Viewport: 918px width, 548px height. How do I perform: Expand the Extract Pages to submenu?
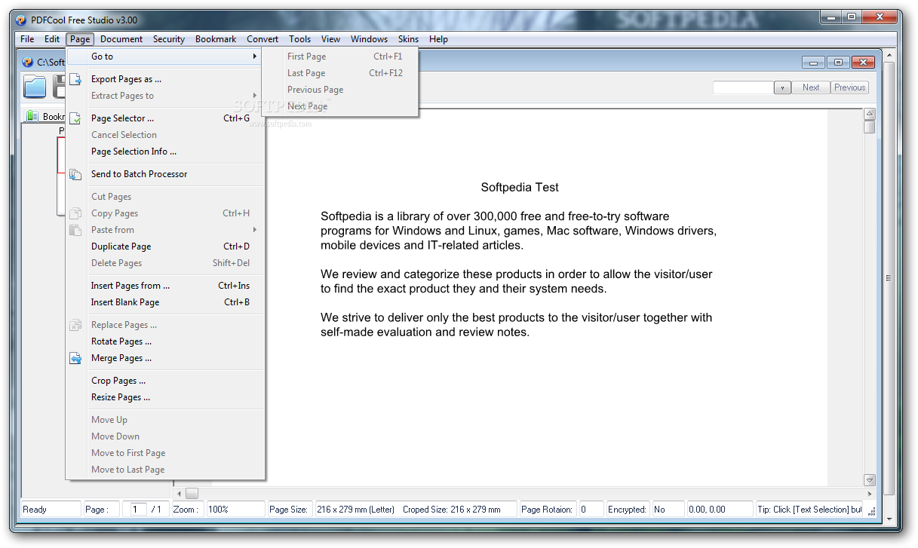[255, 95]
